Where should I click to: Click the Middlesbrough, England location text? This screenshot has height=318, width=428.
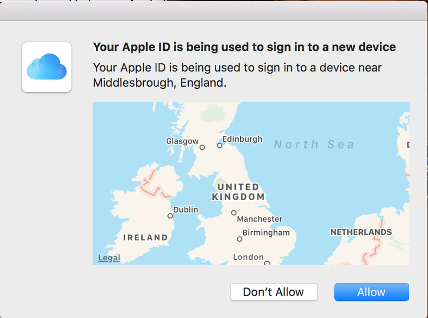[159, 83]
